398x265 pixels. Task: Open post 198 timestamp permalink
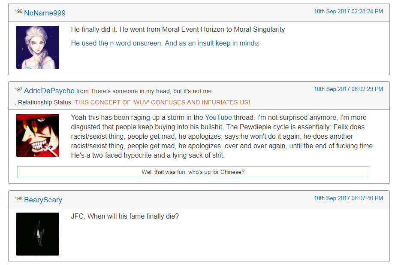(x=348, y=198)
